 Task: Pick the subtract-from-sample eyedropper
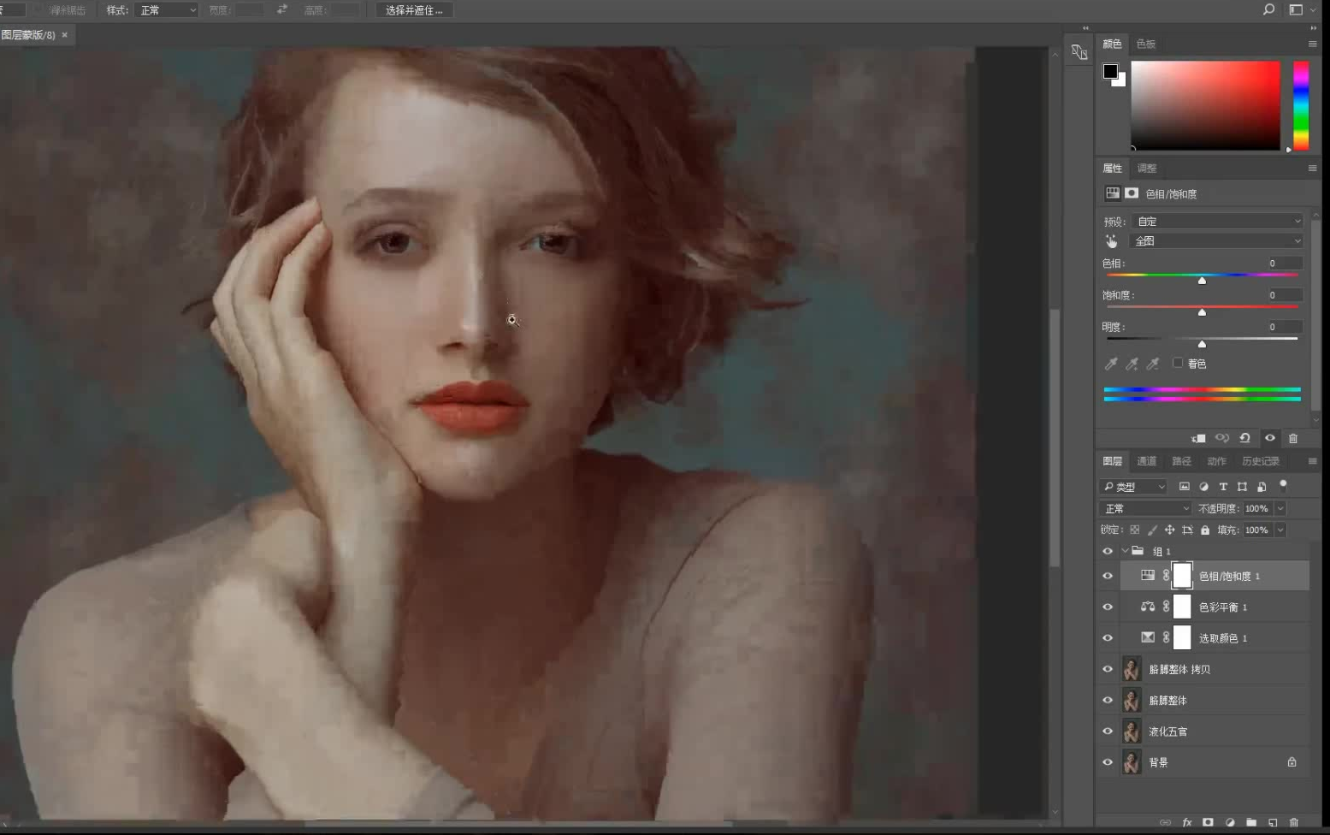1153,364
